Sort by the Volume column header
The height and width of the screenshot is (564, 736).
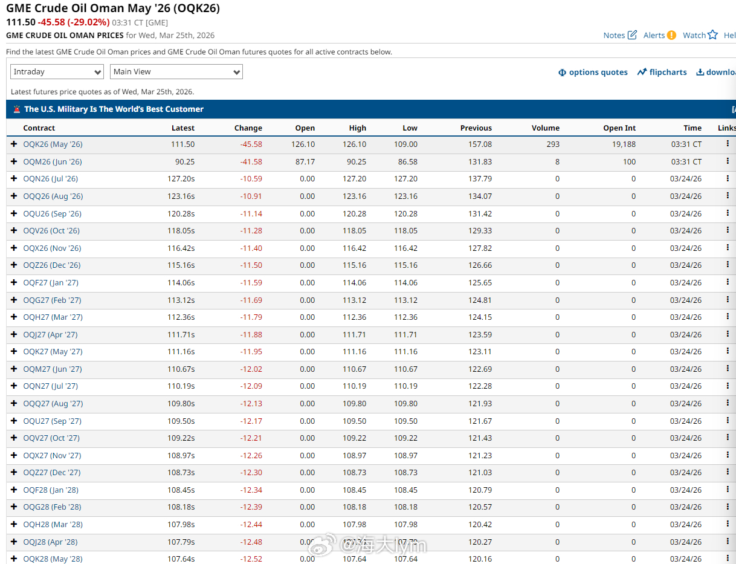click(545, 128)
